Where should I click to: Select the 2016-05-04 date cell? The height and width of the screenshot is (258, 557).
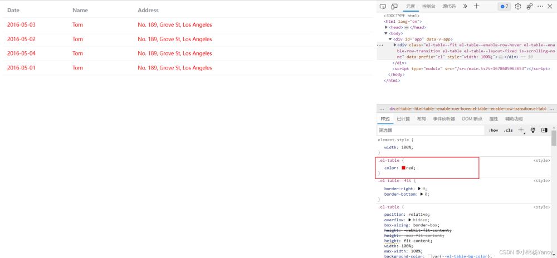coord(21,53)
